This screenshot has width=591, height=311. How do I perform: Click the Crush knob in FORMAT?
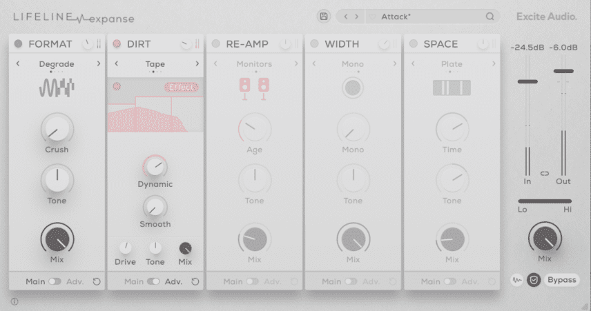pos(57,129)
